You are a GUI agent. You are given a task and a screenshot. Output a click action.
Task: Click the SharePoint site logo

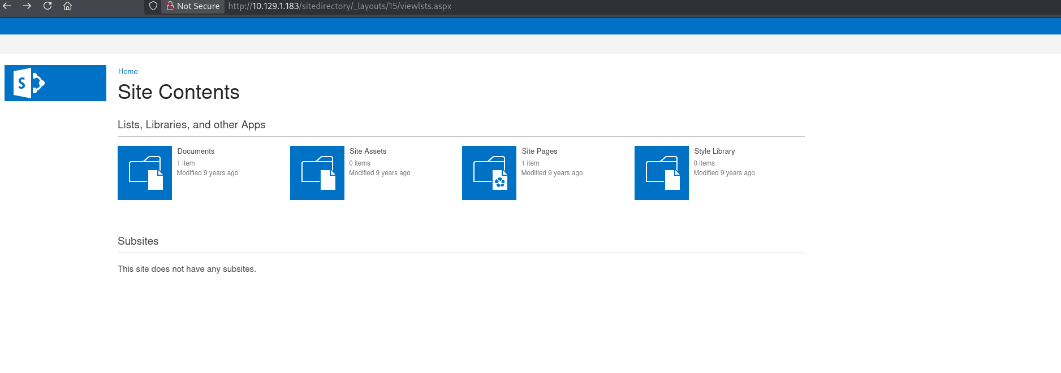click(55, 83)
